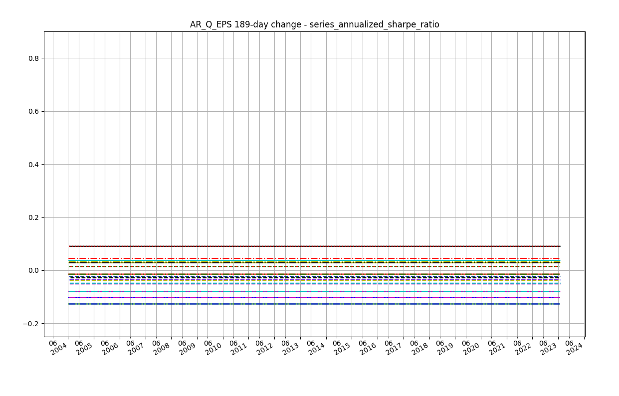Select the 0.6 y-axis tick label
The width and height of the screenshot is (619, 396).
[x=34, y=111]
